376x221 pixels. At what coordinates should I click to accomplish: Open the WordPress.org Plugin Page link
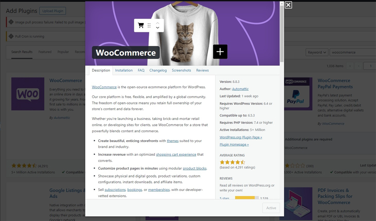[241, 137]
